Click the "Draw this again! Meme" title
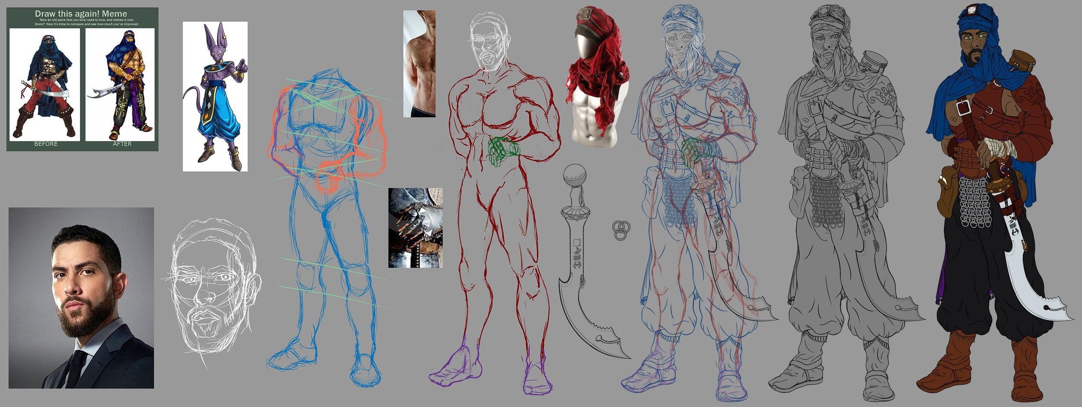 (x=81, y=14)
